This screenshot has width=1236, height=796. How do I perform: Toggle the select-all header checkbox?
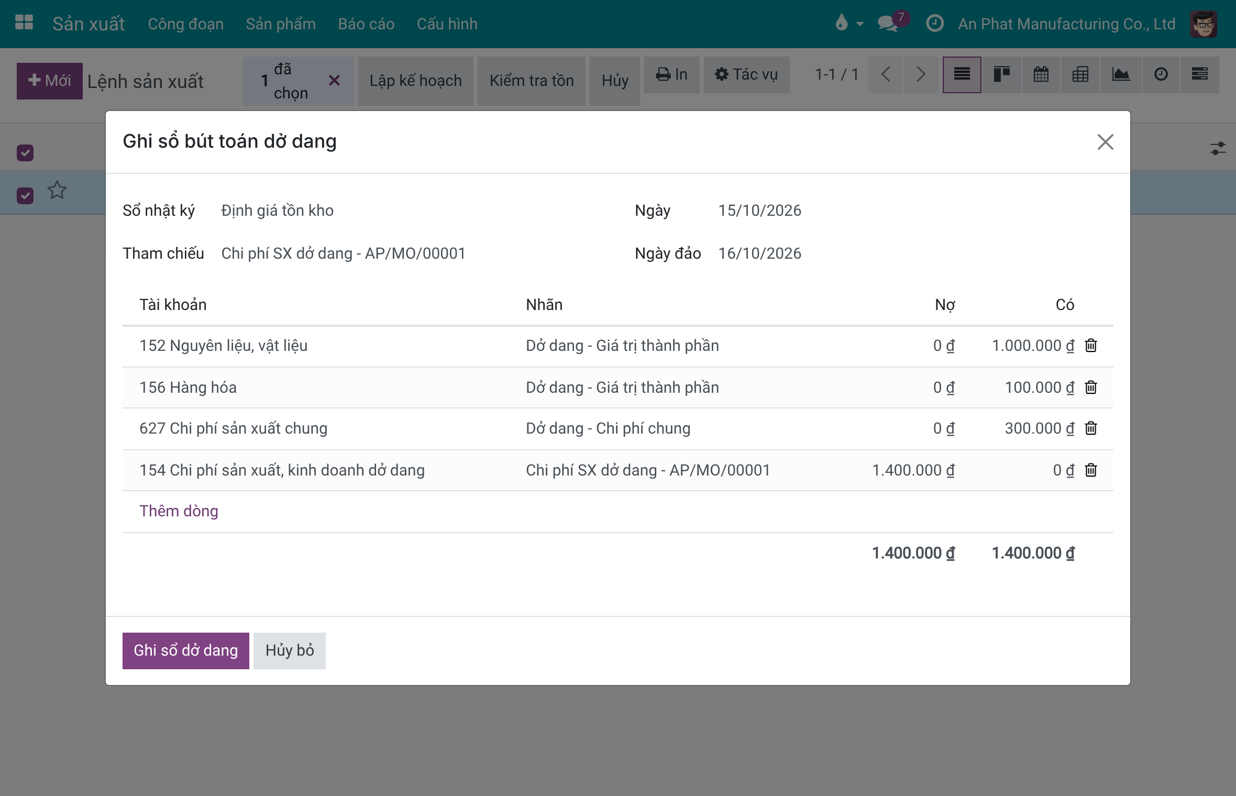point(25,152)
